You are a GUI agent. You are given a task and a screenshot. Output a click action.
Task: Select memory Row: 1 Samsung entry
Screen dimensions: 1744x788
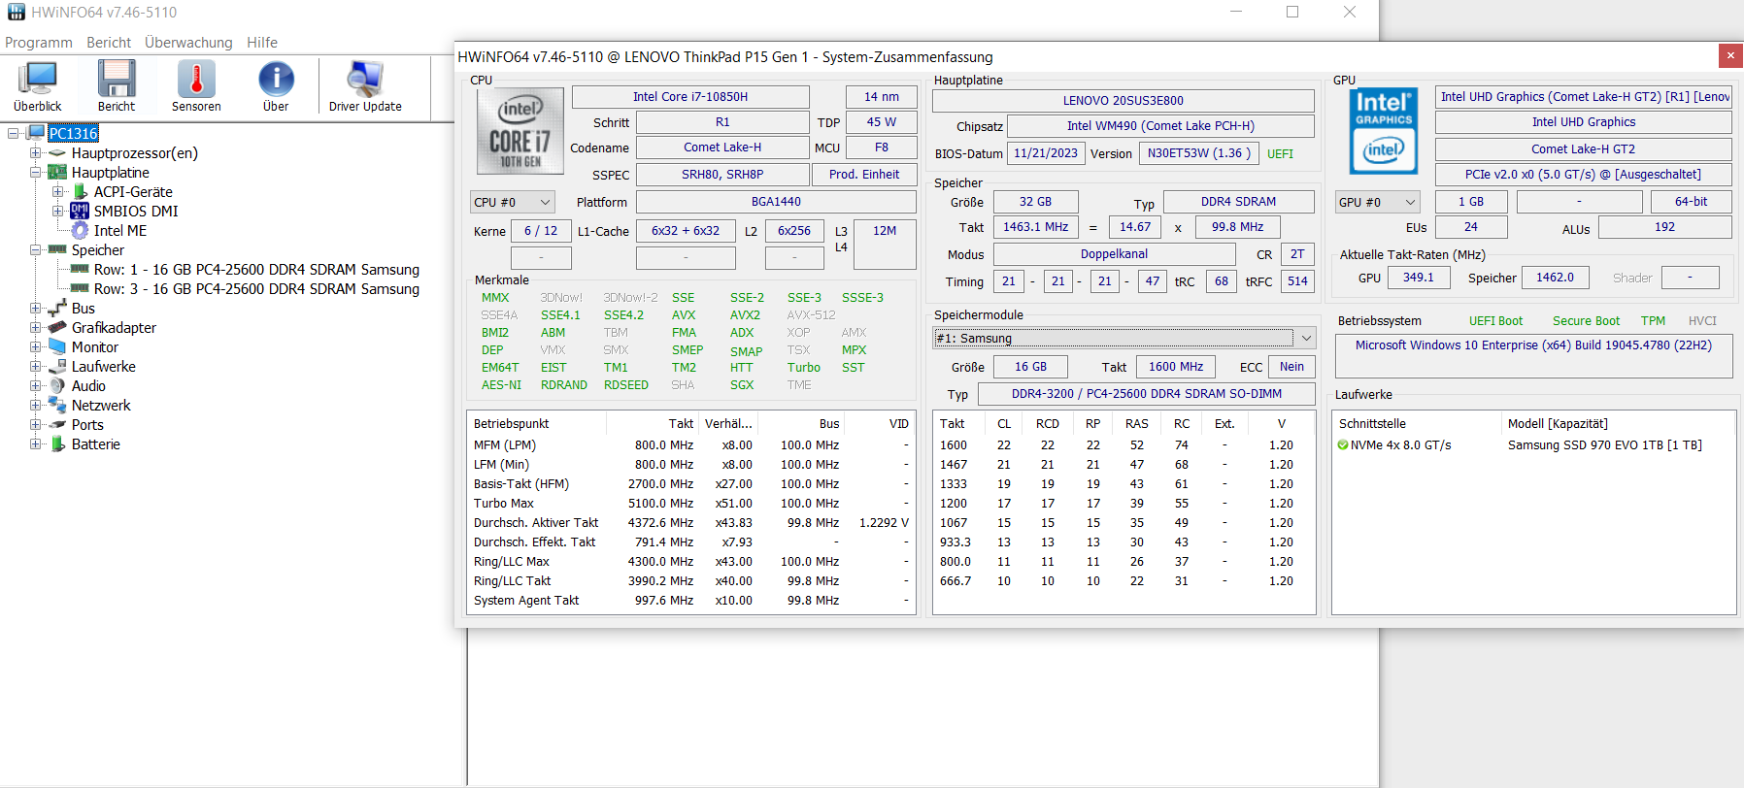point(256,269)
